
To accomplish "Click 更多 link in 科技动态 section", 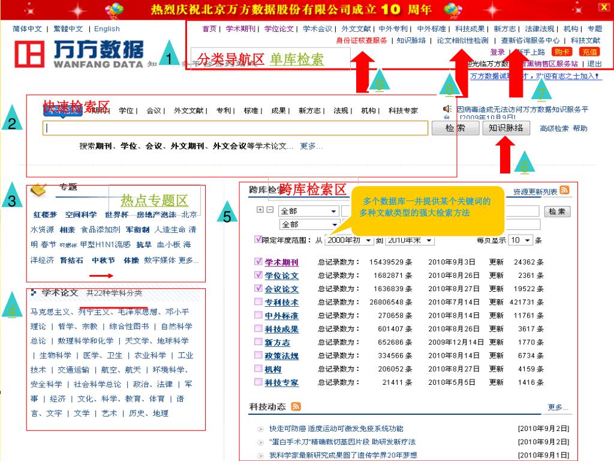I will 558,408.
